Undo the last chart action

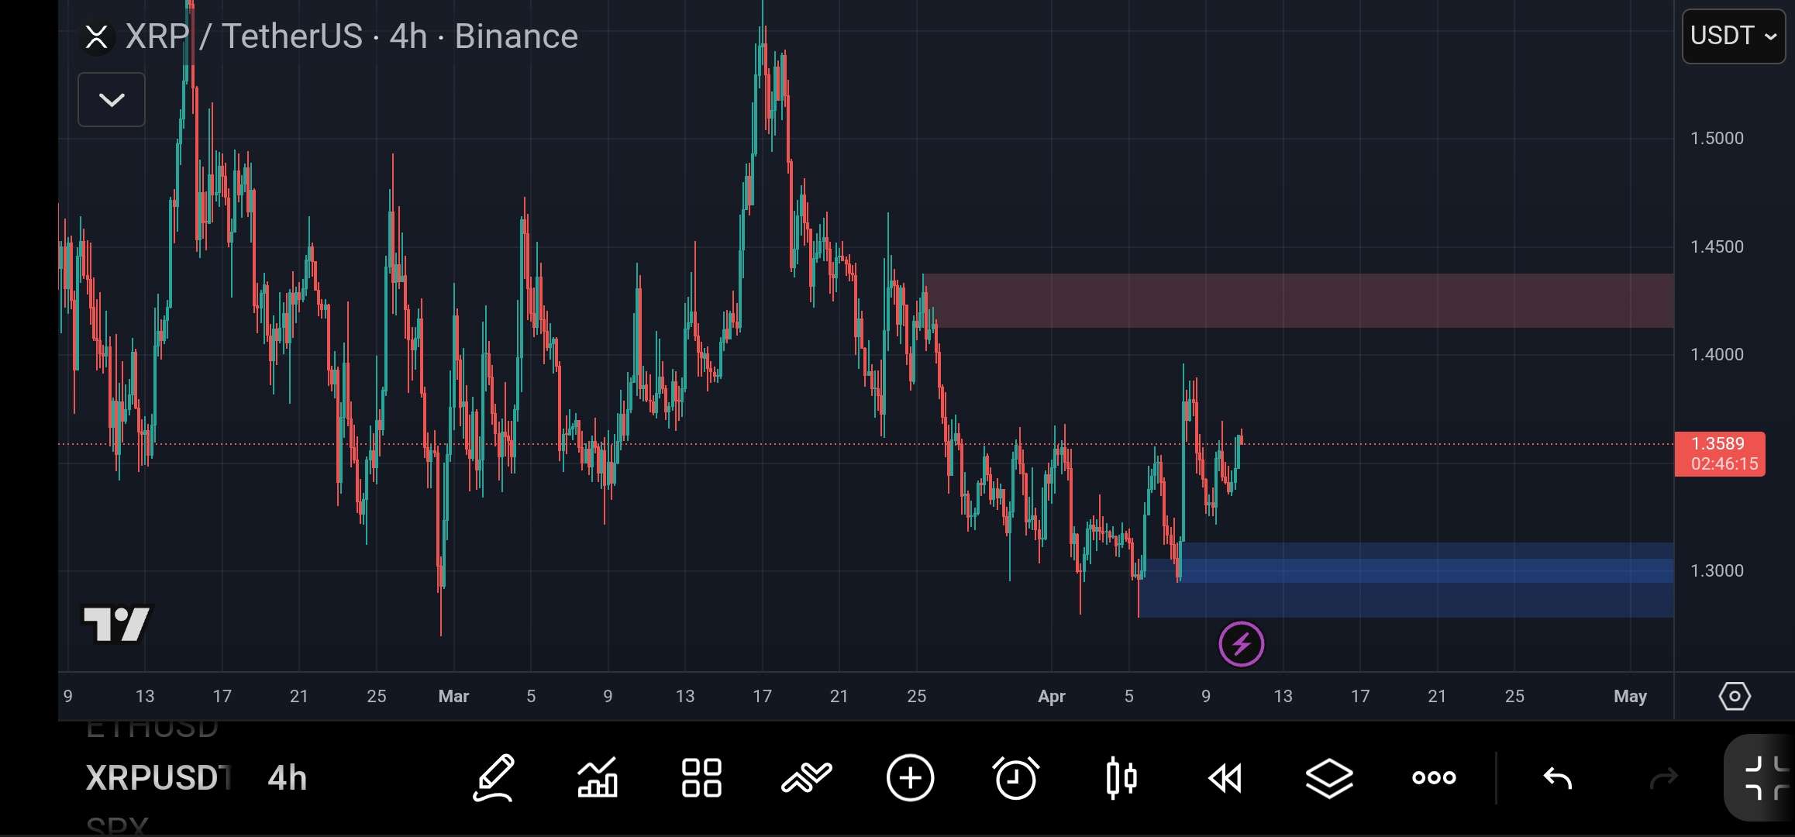[1558, 778]
